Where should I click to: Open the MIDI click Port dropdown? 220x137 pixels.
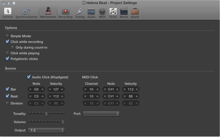(101, 114)
